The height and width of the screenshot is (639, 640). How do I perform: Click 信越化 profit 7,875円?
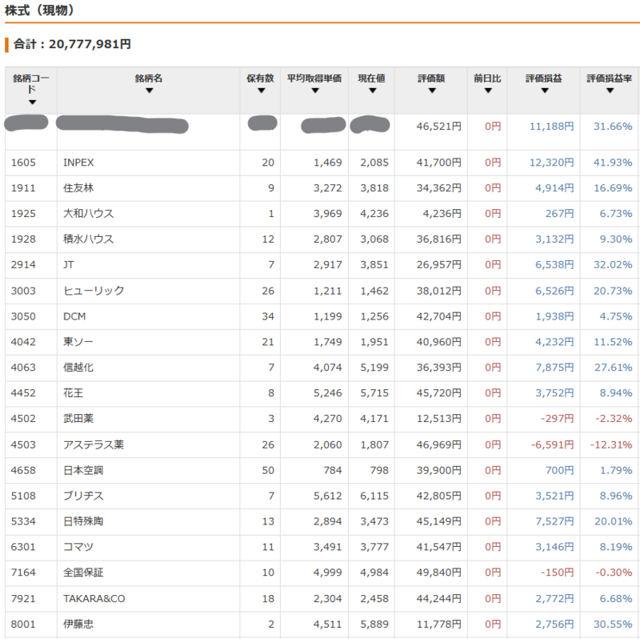tap(554, 368)
